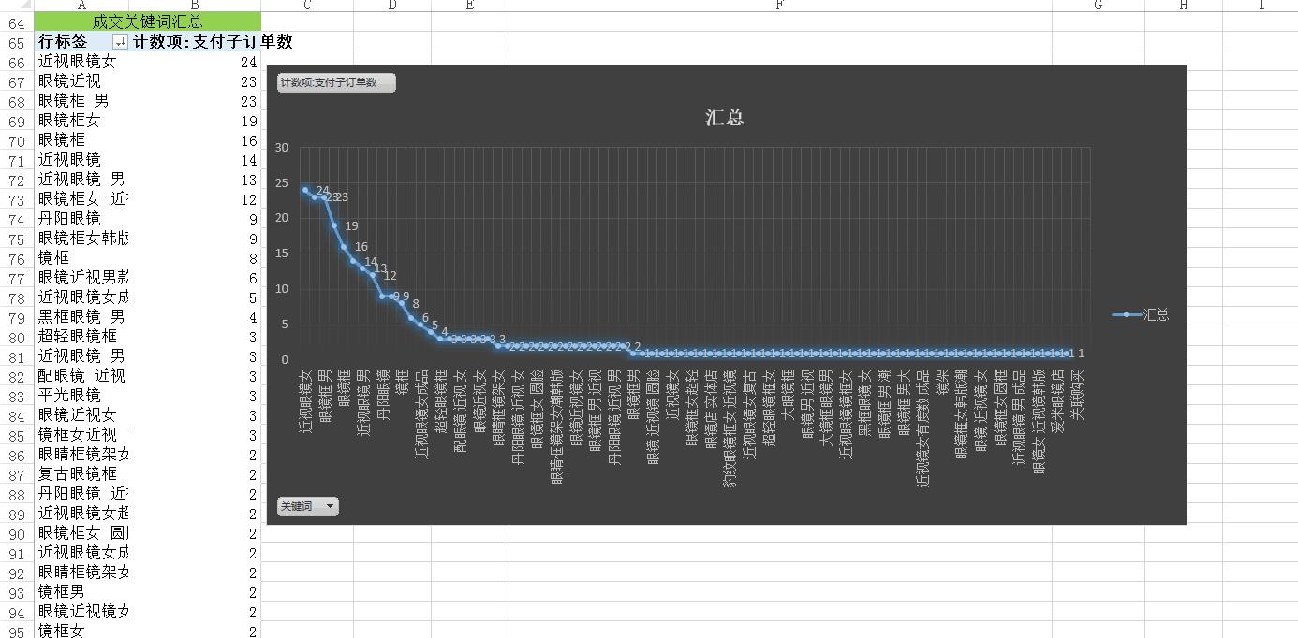This screenshot has height=638, width=1298.
Task: Select row header 90
Action: [16, 533]
